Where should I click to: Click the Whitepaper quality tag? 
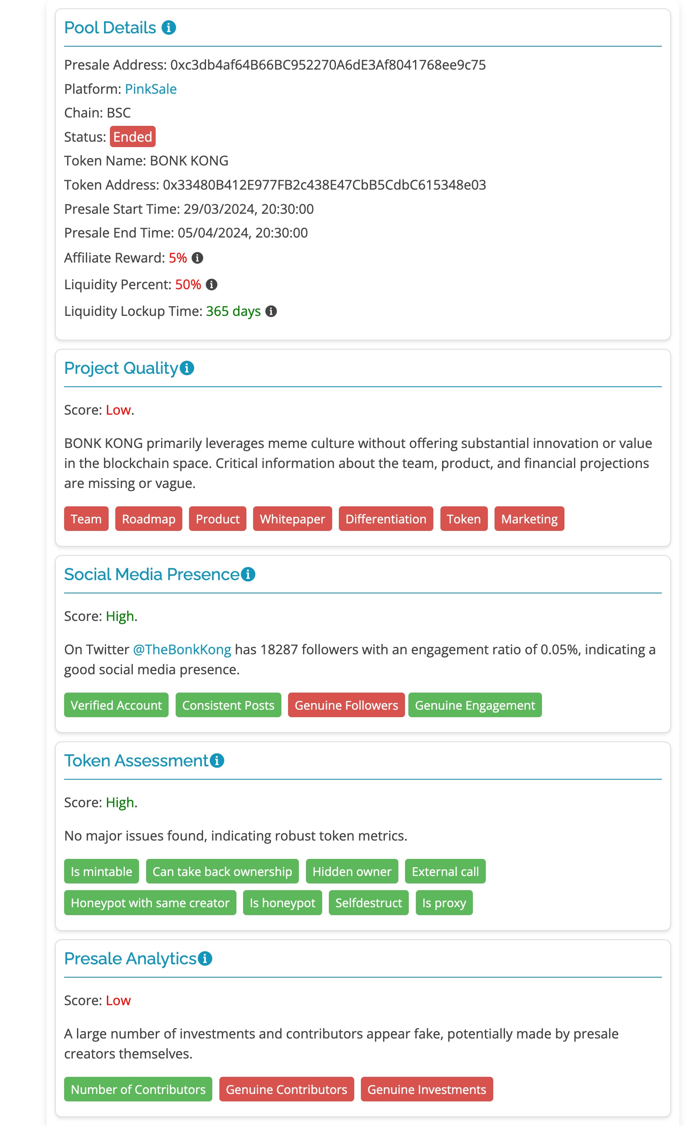click(292, 519)
